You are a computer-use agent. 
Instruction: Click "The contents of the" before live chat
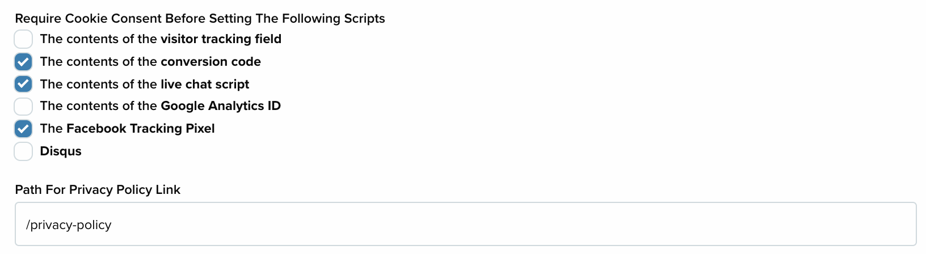pyautogui.click(x=99, y=84)
